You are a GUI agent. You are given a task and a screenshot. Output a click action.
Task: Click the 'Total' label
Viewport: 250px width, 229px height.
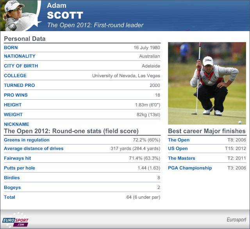coord(9,197)
